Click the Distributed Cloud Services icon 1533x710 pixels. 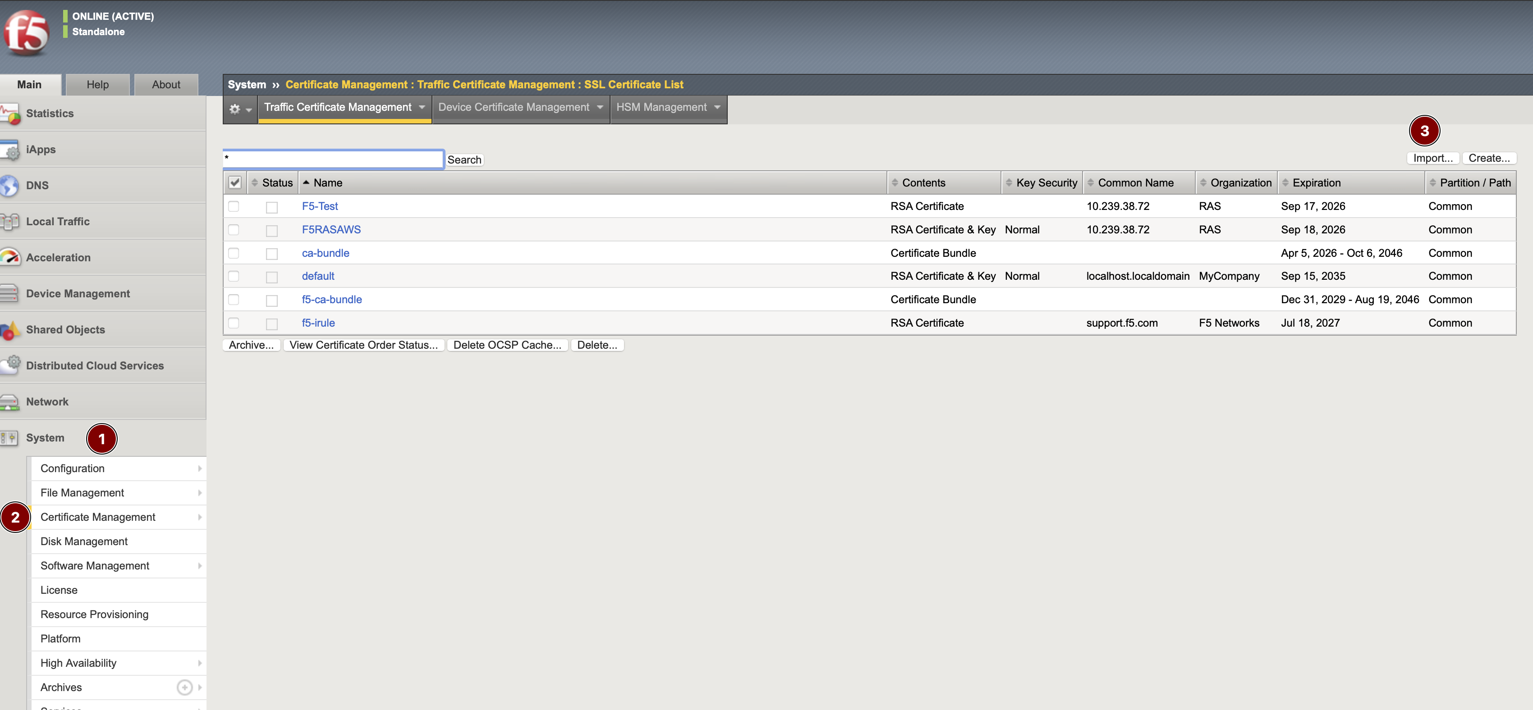click(x=10, y=366)
